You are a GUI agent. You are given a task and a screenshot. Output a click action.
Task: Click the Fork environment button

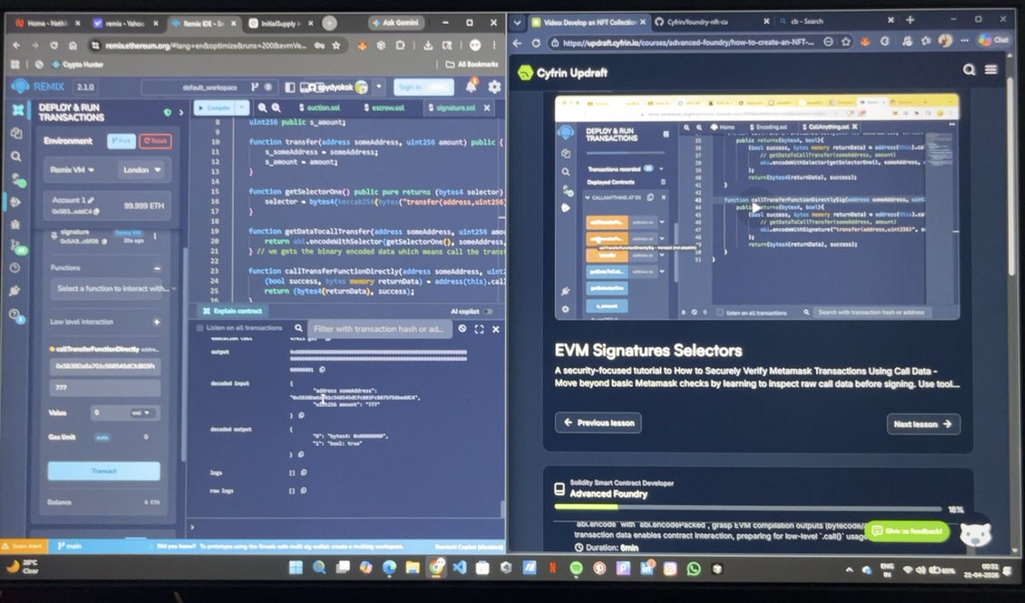pos(122,141)
